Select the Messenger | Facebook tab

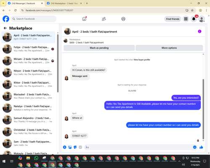click(x=25, y=3)
